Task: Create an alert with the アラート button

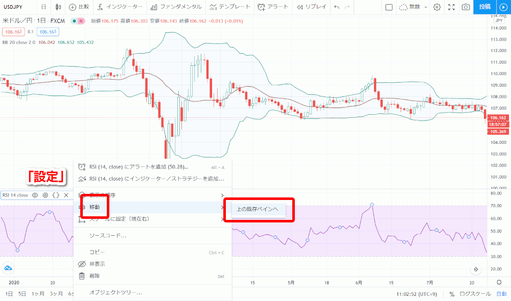Action: click(273, 7)
